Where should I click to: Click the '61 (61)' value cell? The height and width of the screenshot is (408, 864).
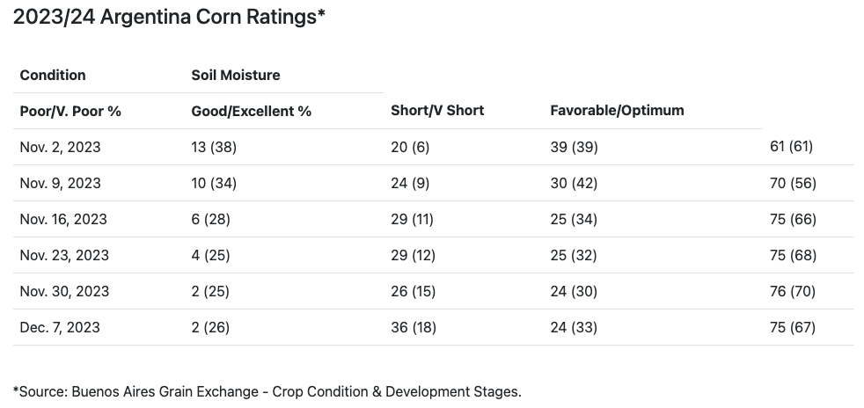[x=791, y=146]
